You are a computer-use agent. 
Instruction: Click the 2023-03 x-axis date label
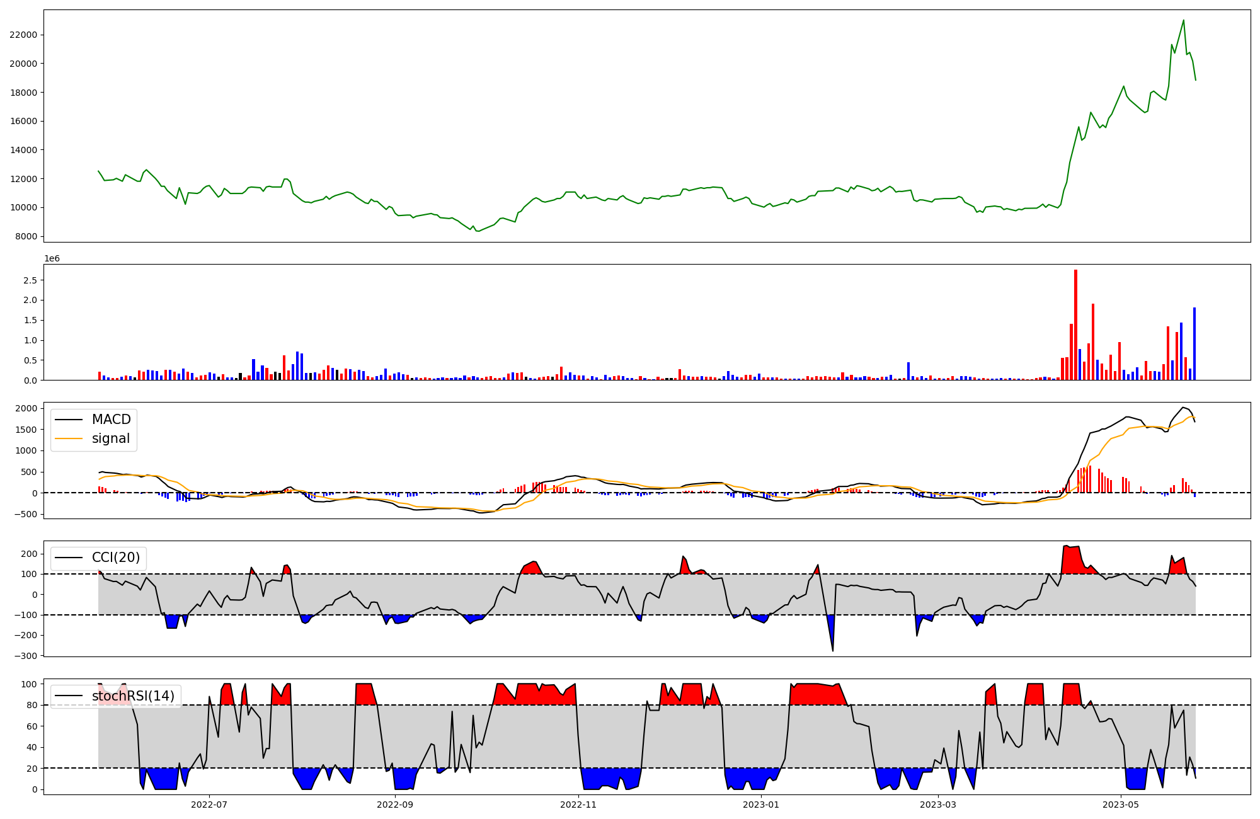click(x=938, y=805)
